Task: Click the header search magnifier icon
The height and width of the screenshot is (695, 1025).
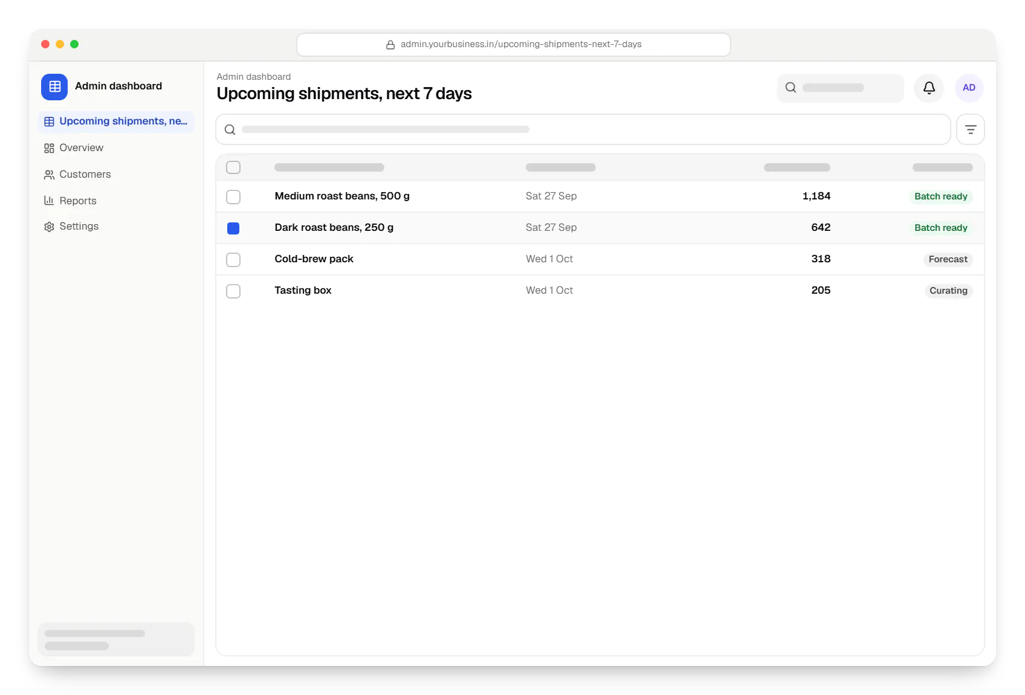Action: tap(791, 88)
